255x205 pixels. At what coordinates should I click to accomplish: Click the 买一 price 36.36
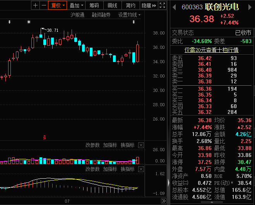pyautogui.click(x=204, y=89)
